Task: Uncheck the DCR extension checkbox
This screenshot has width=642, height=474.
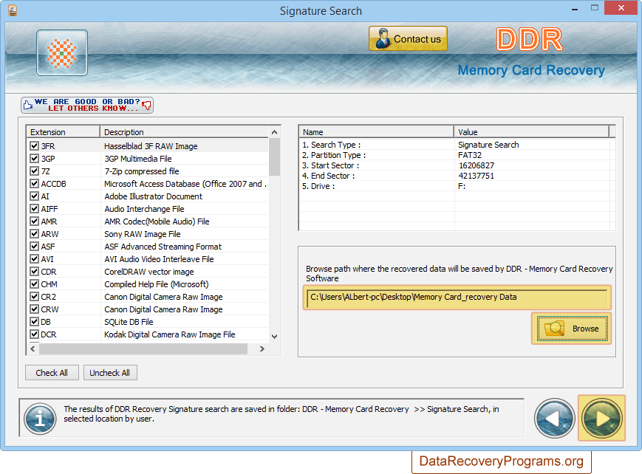Action: (x=35, y=334)
